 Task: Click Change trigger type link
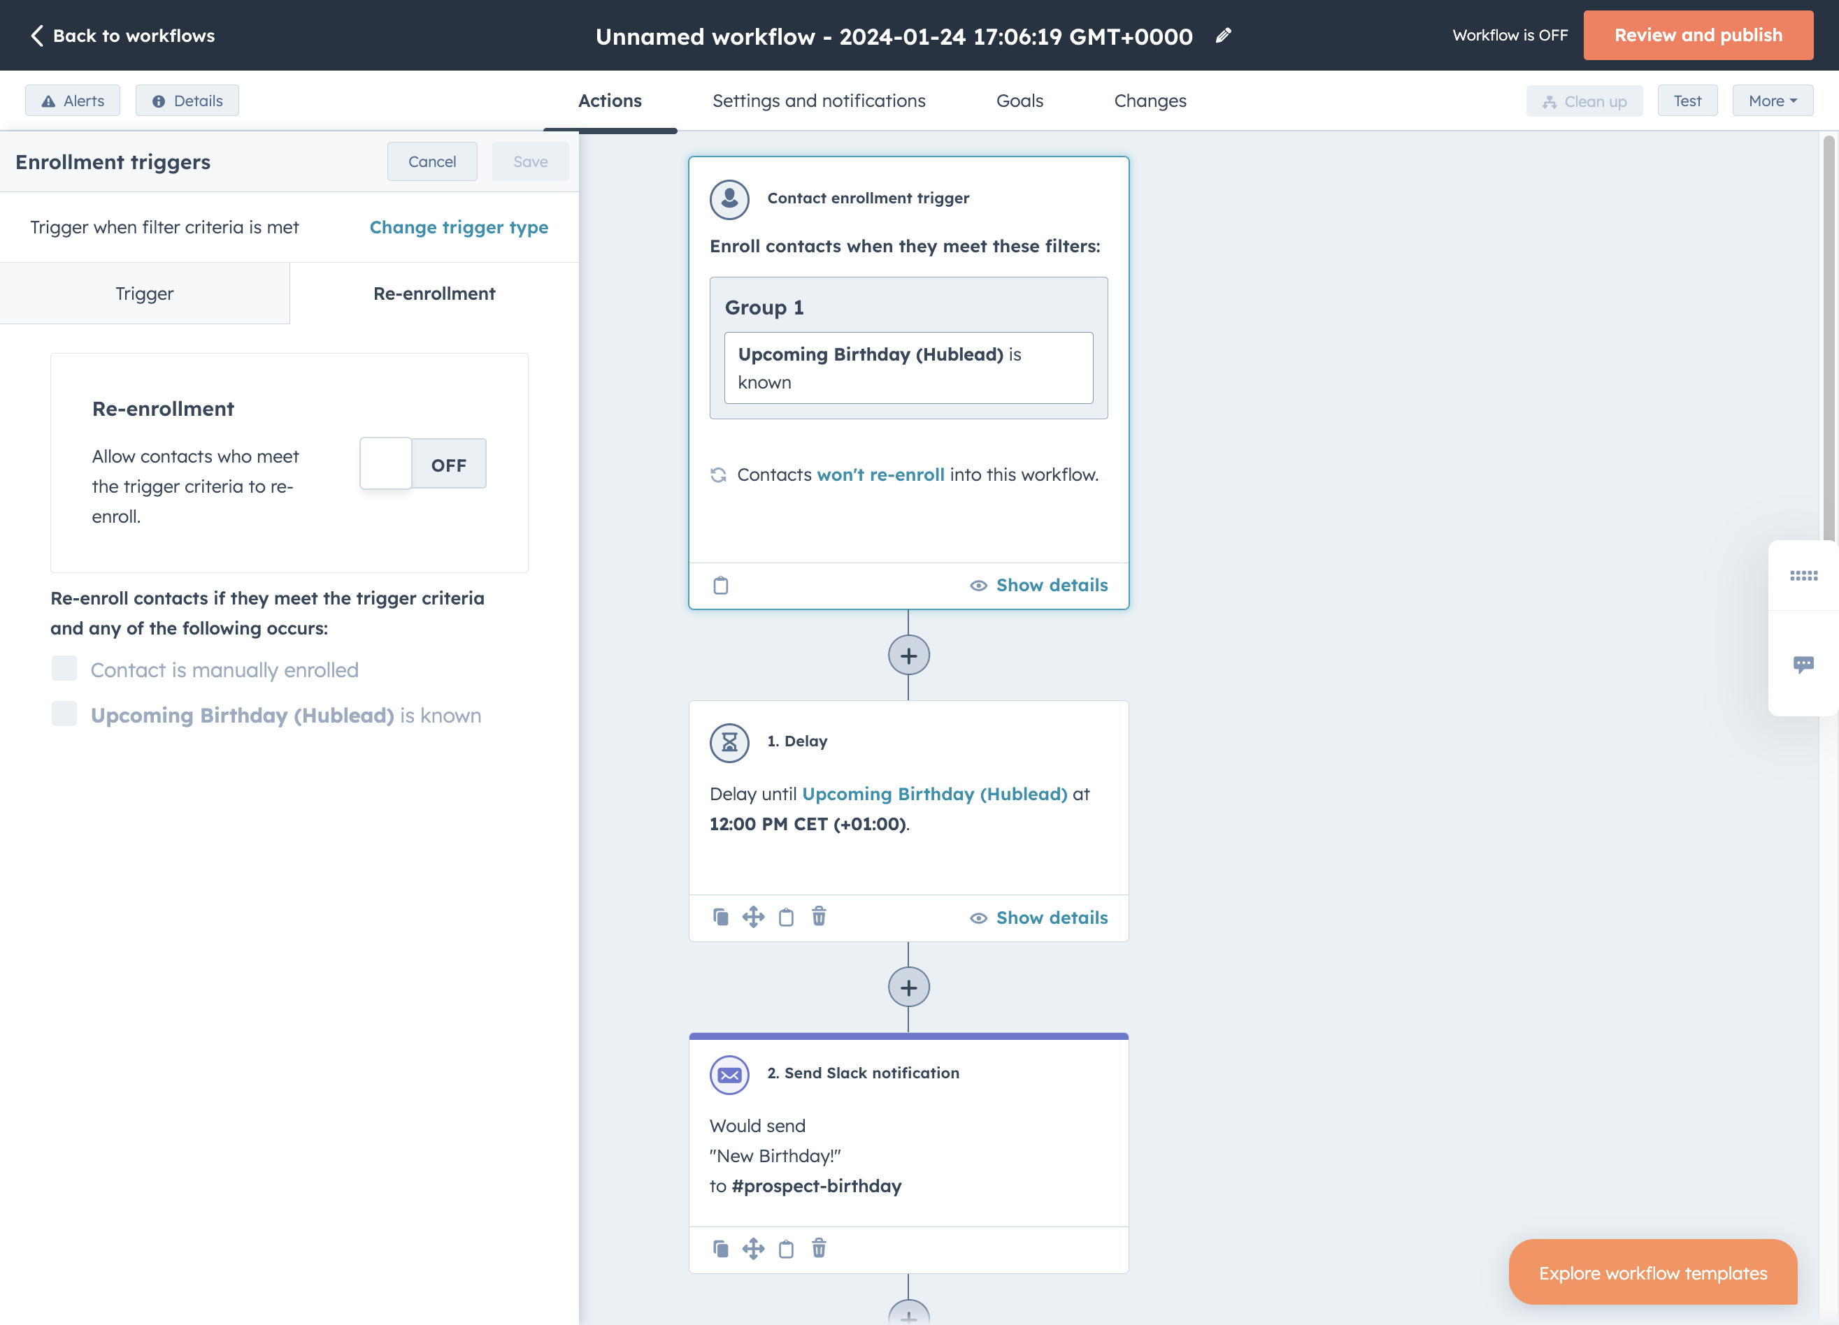coord(459,227)
